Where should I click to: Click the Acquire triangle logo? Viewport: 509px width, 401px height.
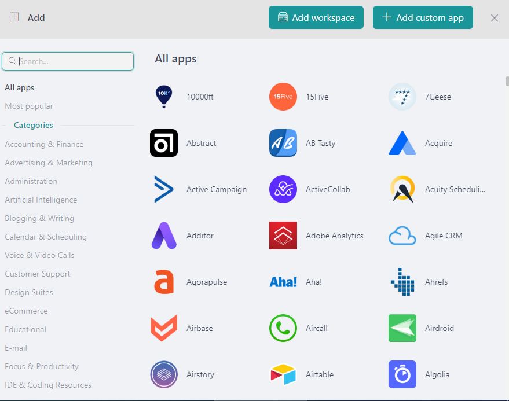(402, 143)
